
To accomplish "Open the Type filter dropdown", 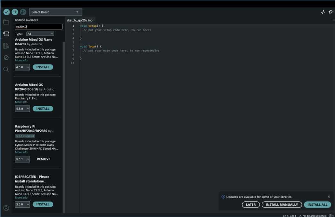I will 40,34.
